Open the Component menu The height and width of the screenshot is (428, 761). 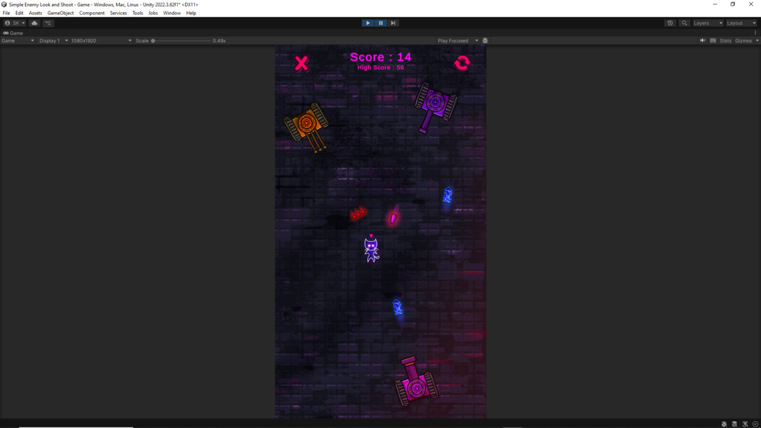click(x=91, y=13)
